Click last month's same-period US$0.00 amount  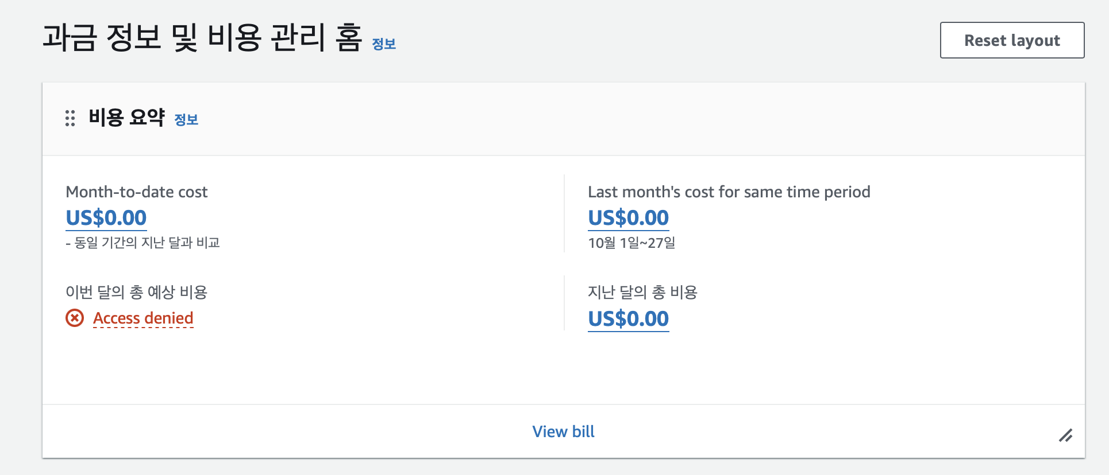pyautogui.click(x=628, y=218)
